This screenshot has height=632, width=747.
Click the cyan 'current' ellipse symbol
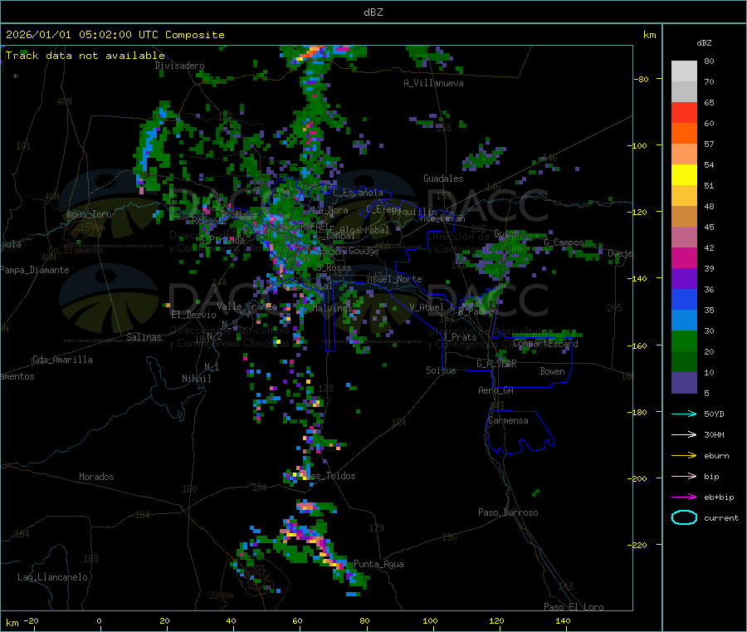(684, 517)
